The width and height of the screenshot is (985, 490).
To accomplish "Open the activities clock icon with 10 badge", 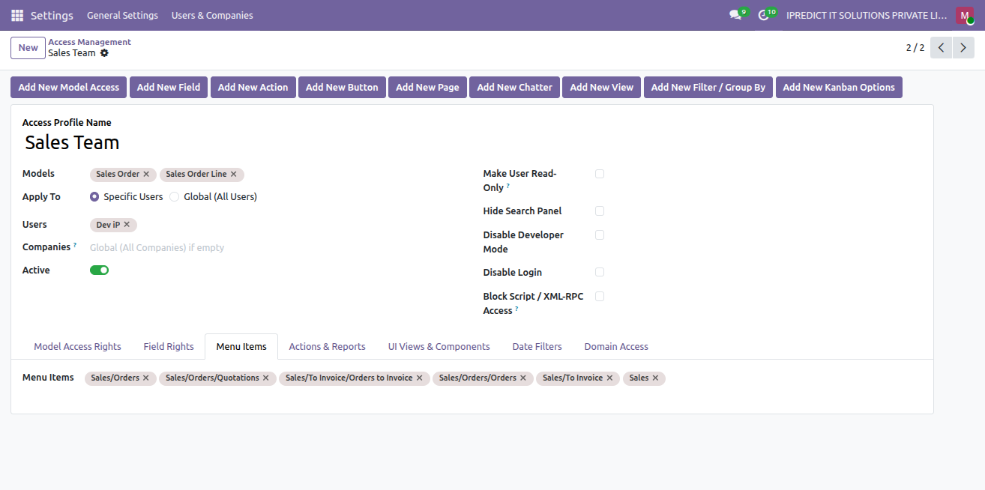I will tap(764, 15).
